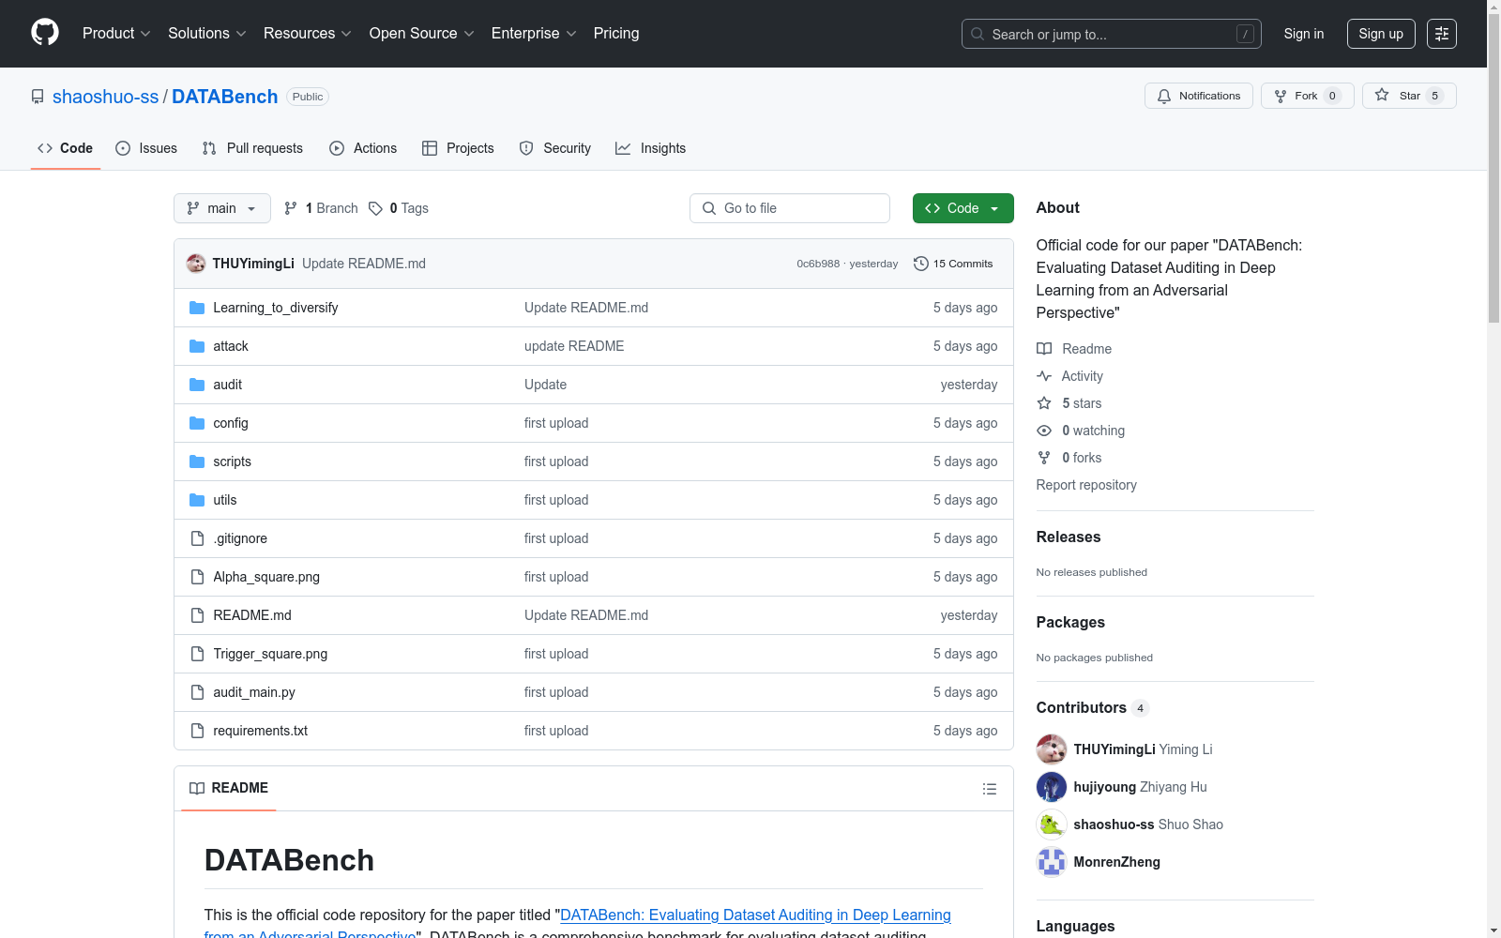Click the Activity pulse icon
This screenshot has width=1501, height=938.
[x=1044, y=376]
